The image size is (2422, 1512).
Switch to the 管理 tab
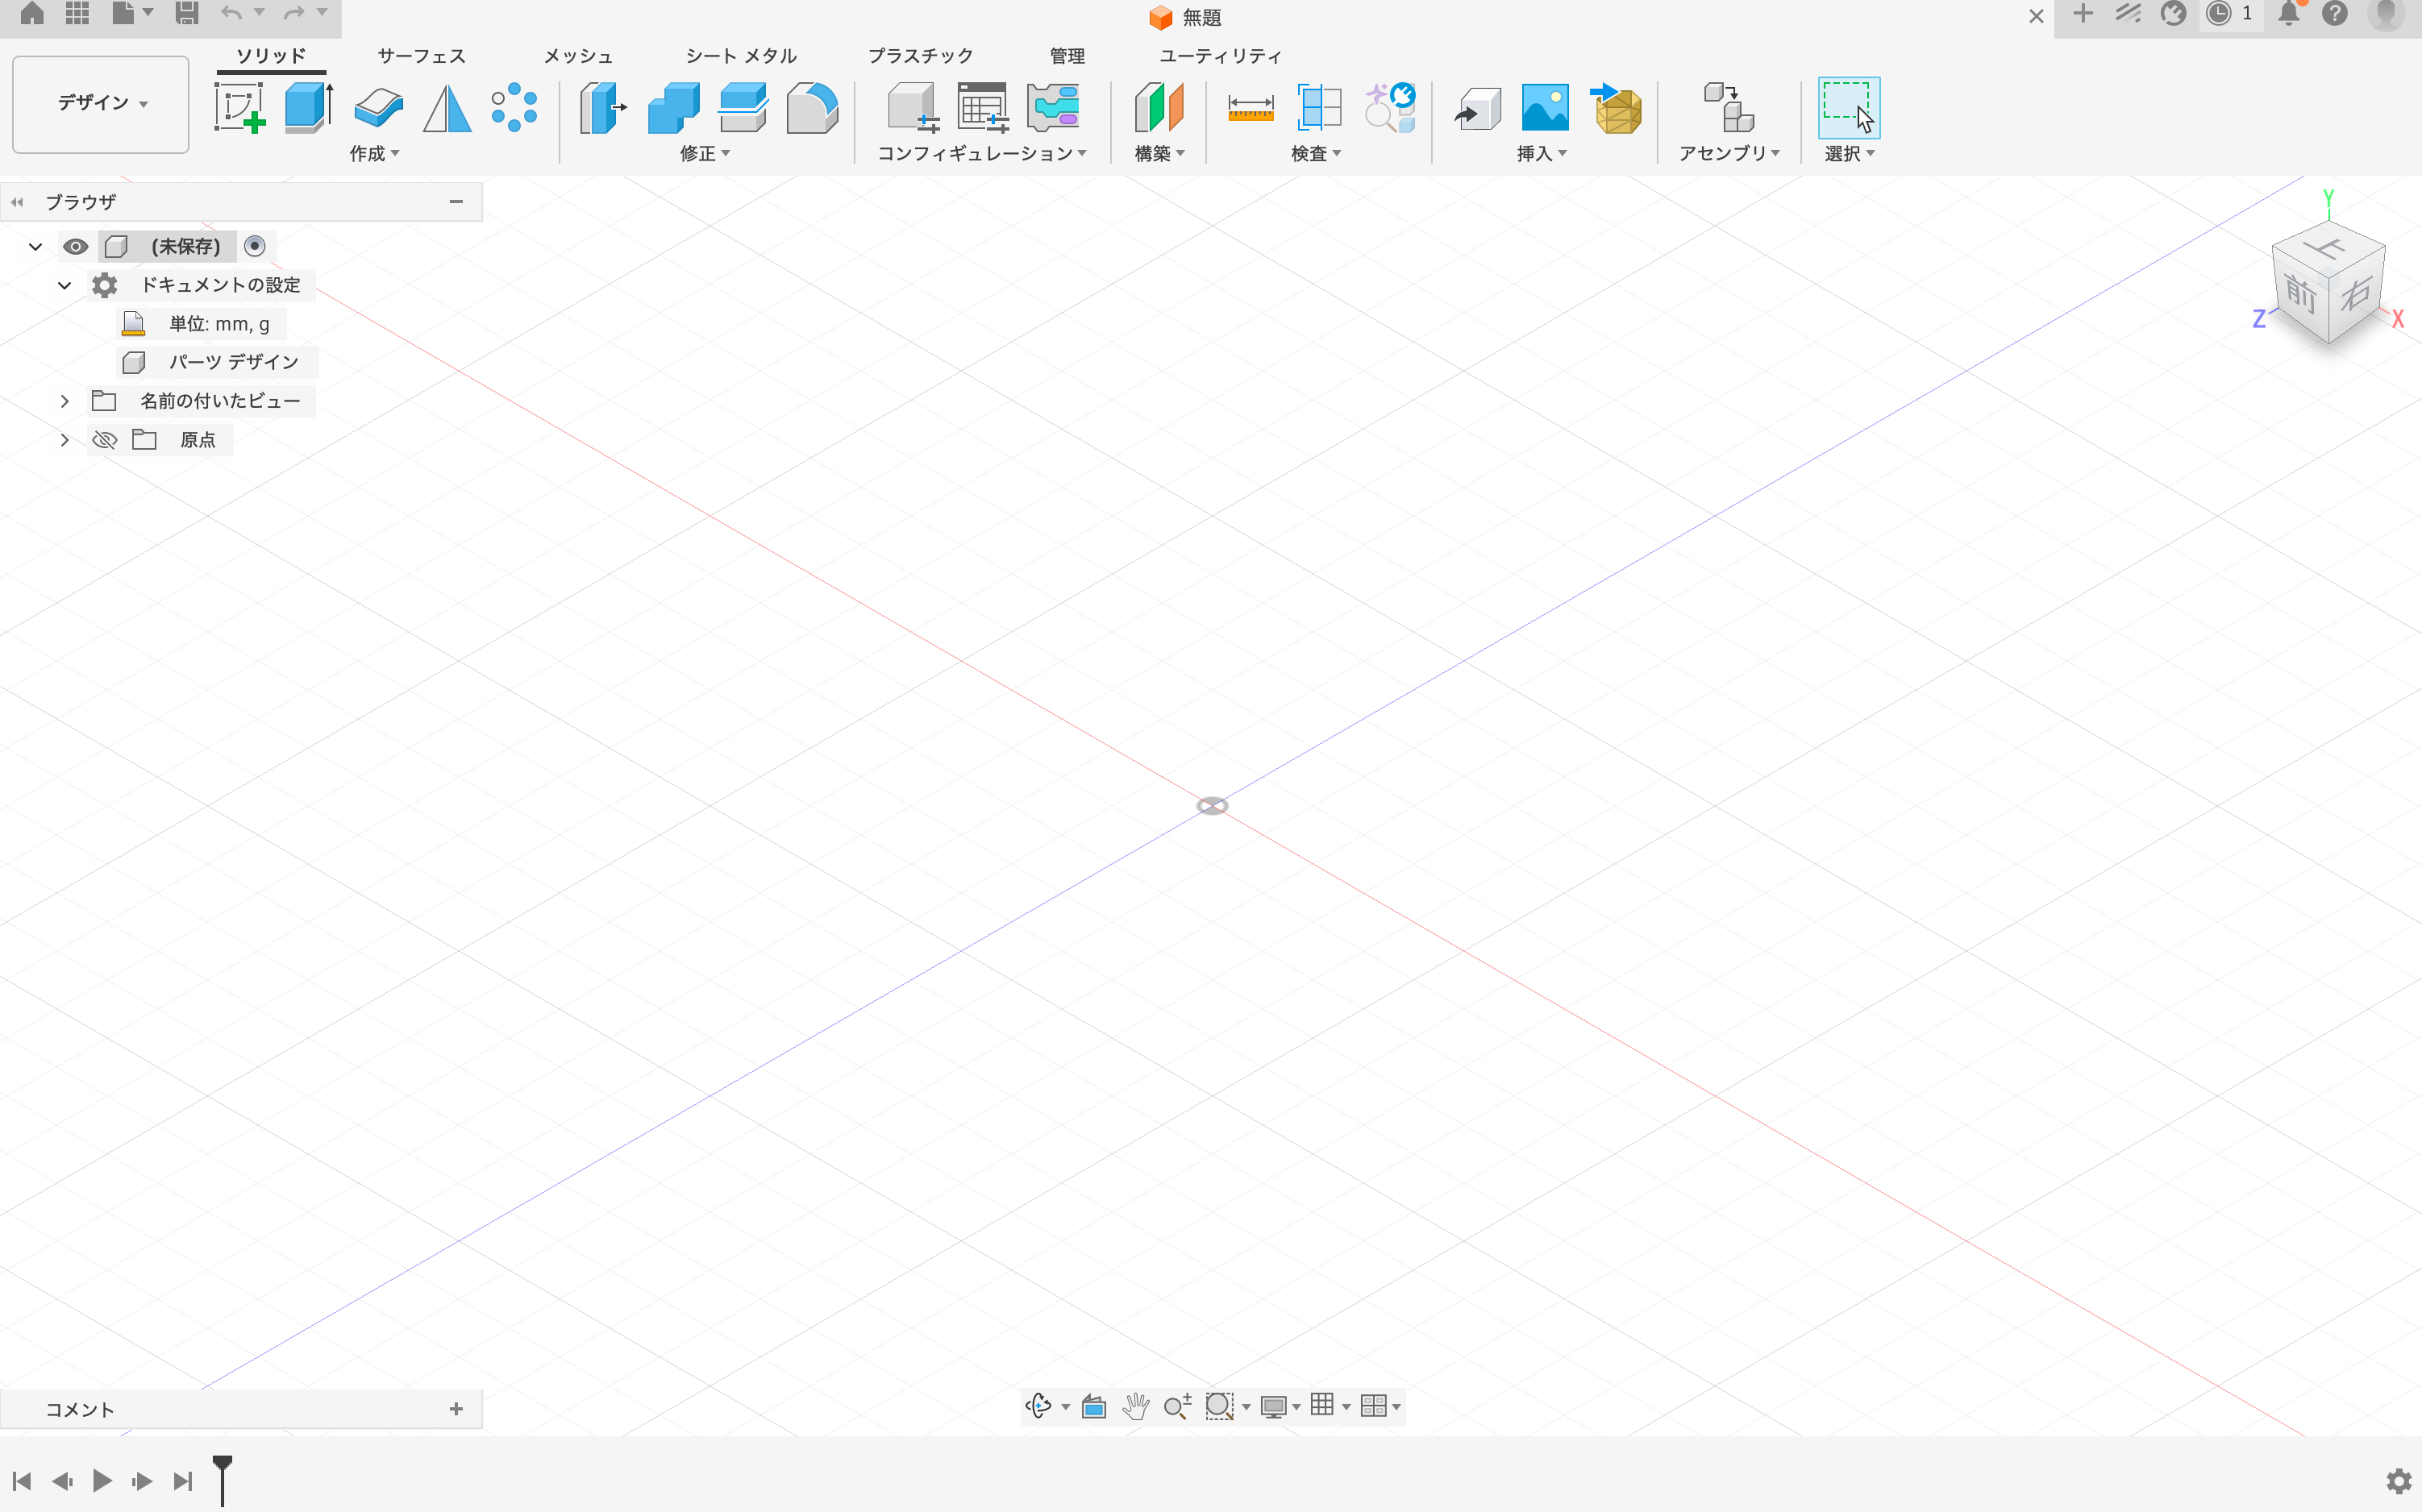(x=1067, y=56)
